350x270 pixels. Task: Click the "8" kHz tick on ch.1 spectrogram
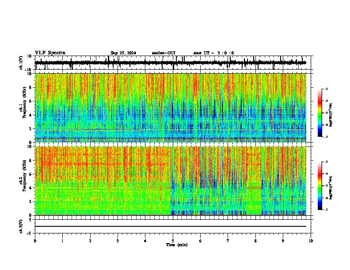31,87
